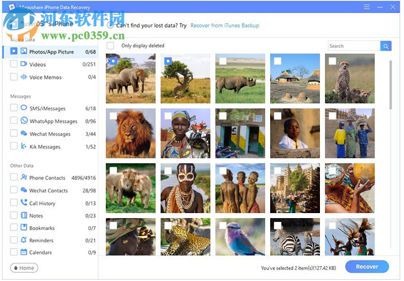This screenshot has height=281, width=404.
Task: Click into the Search field
Action: tap(354, 46)
